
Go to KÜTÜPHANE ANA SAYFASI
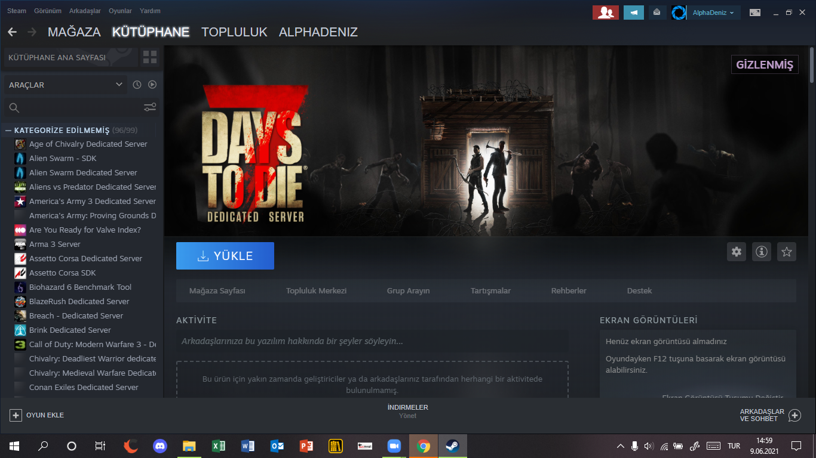coord(70,57)
